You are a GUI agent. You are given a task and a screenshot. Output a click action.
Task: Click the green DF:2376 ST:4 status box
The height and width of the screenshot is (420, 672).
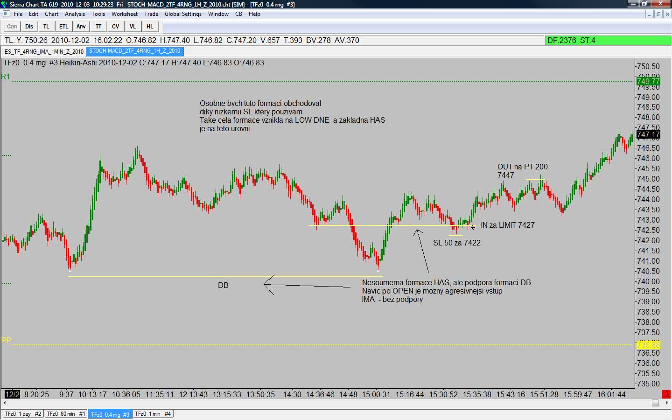(x=608, y=41)
